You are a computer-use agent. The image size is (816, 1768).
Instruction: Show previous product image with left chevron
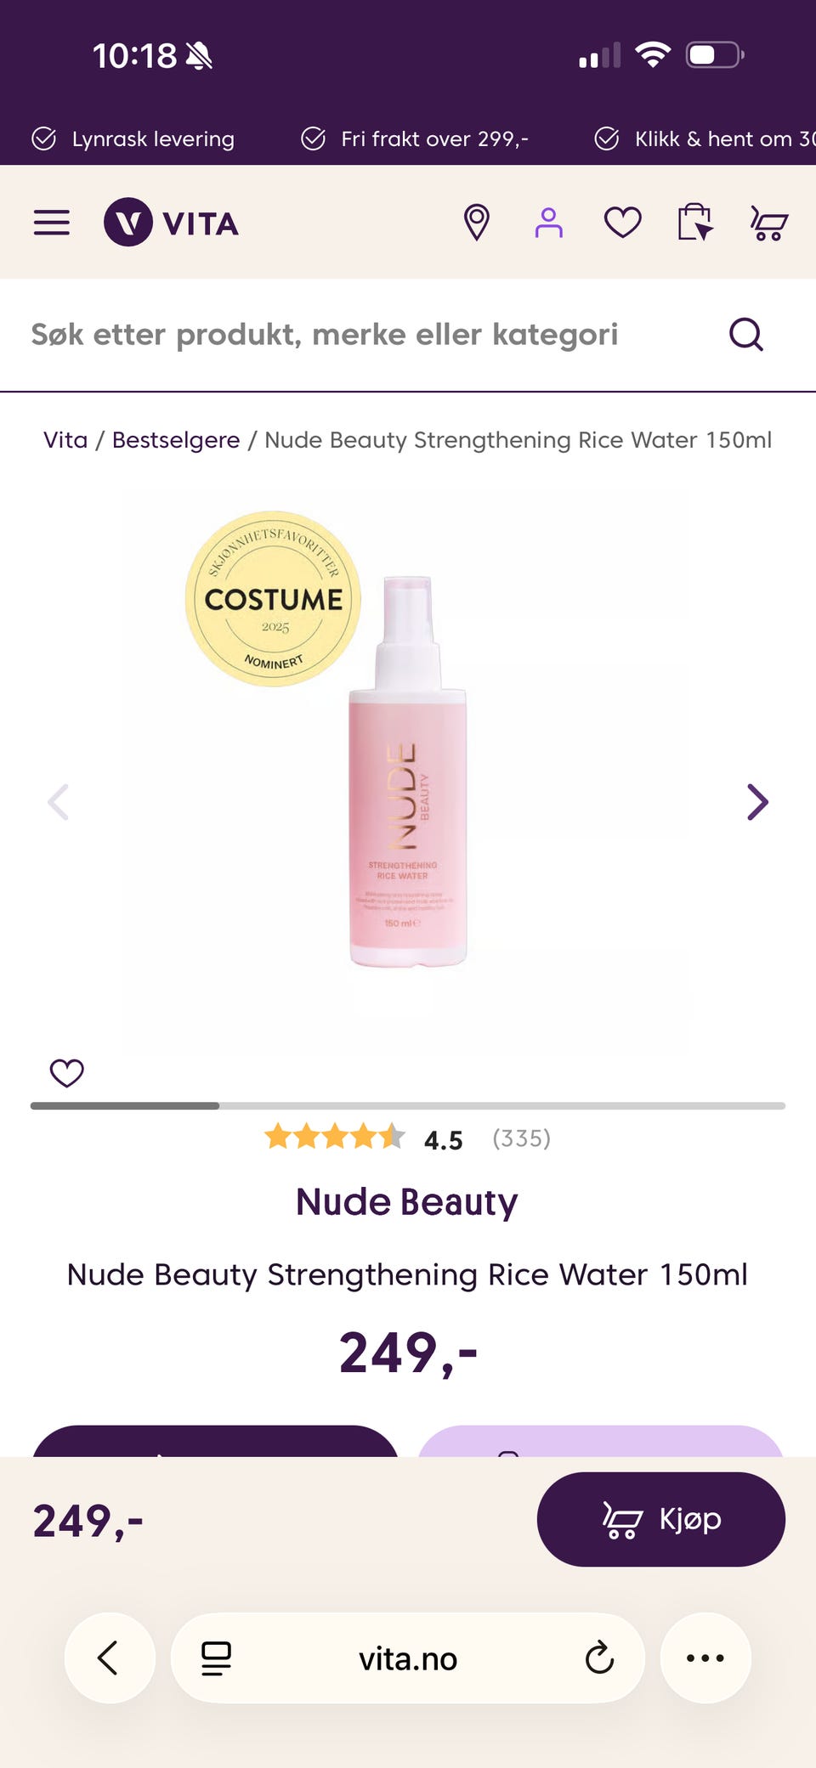[58, 802]
